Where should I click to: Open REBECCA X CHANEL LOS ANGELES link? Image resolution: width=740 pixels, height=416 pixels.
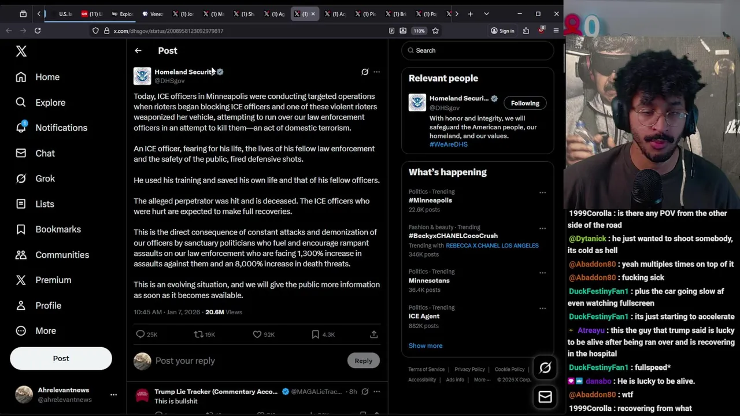[492, 246]
